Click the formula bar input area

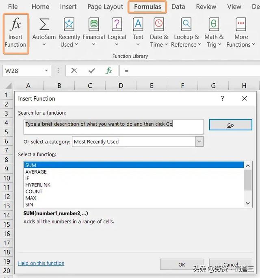click(x=190, y=71)
